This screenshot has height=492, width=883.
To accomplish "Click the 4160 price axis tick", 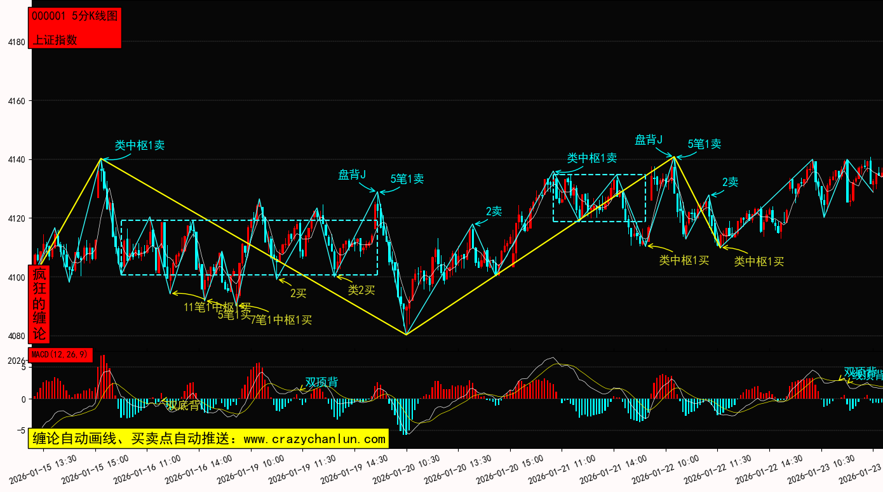I will pyautogui.click(x=16, y=101).
